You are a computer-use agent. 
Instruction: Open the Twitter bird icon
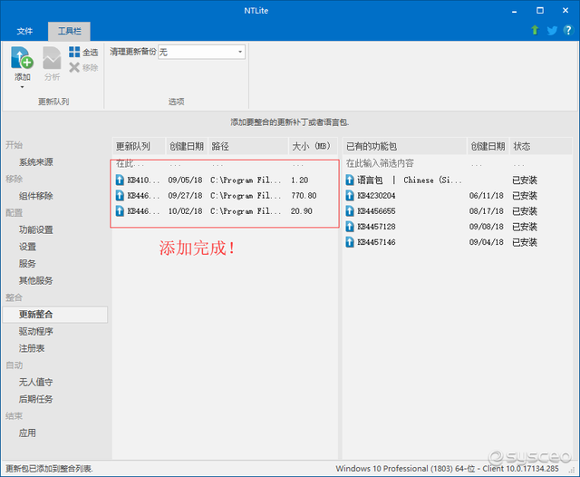pos(552,30)
